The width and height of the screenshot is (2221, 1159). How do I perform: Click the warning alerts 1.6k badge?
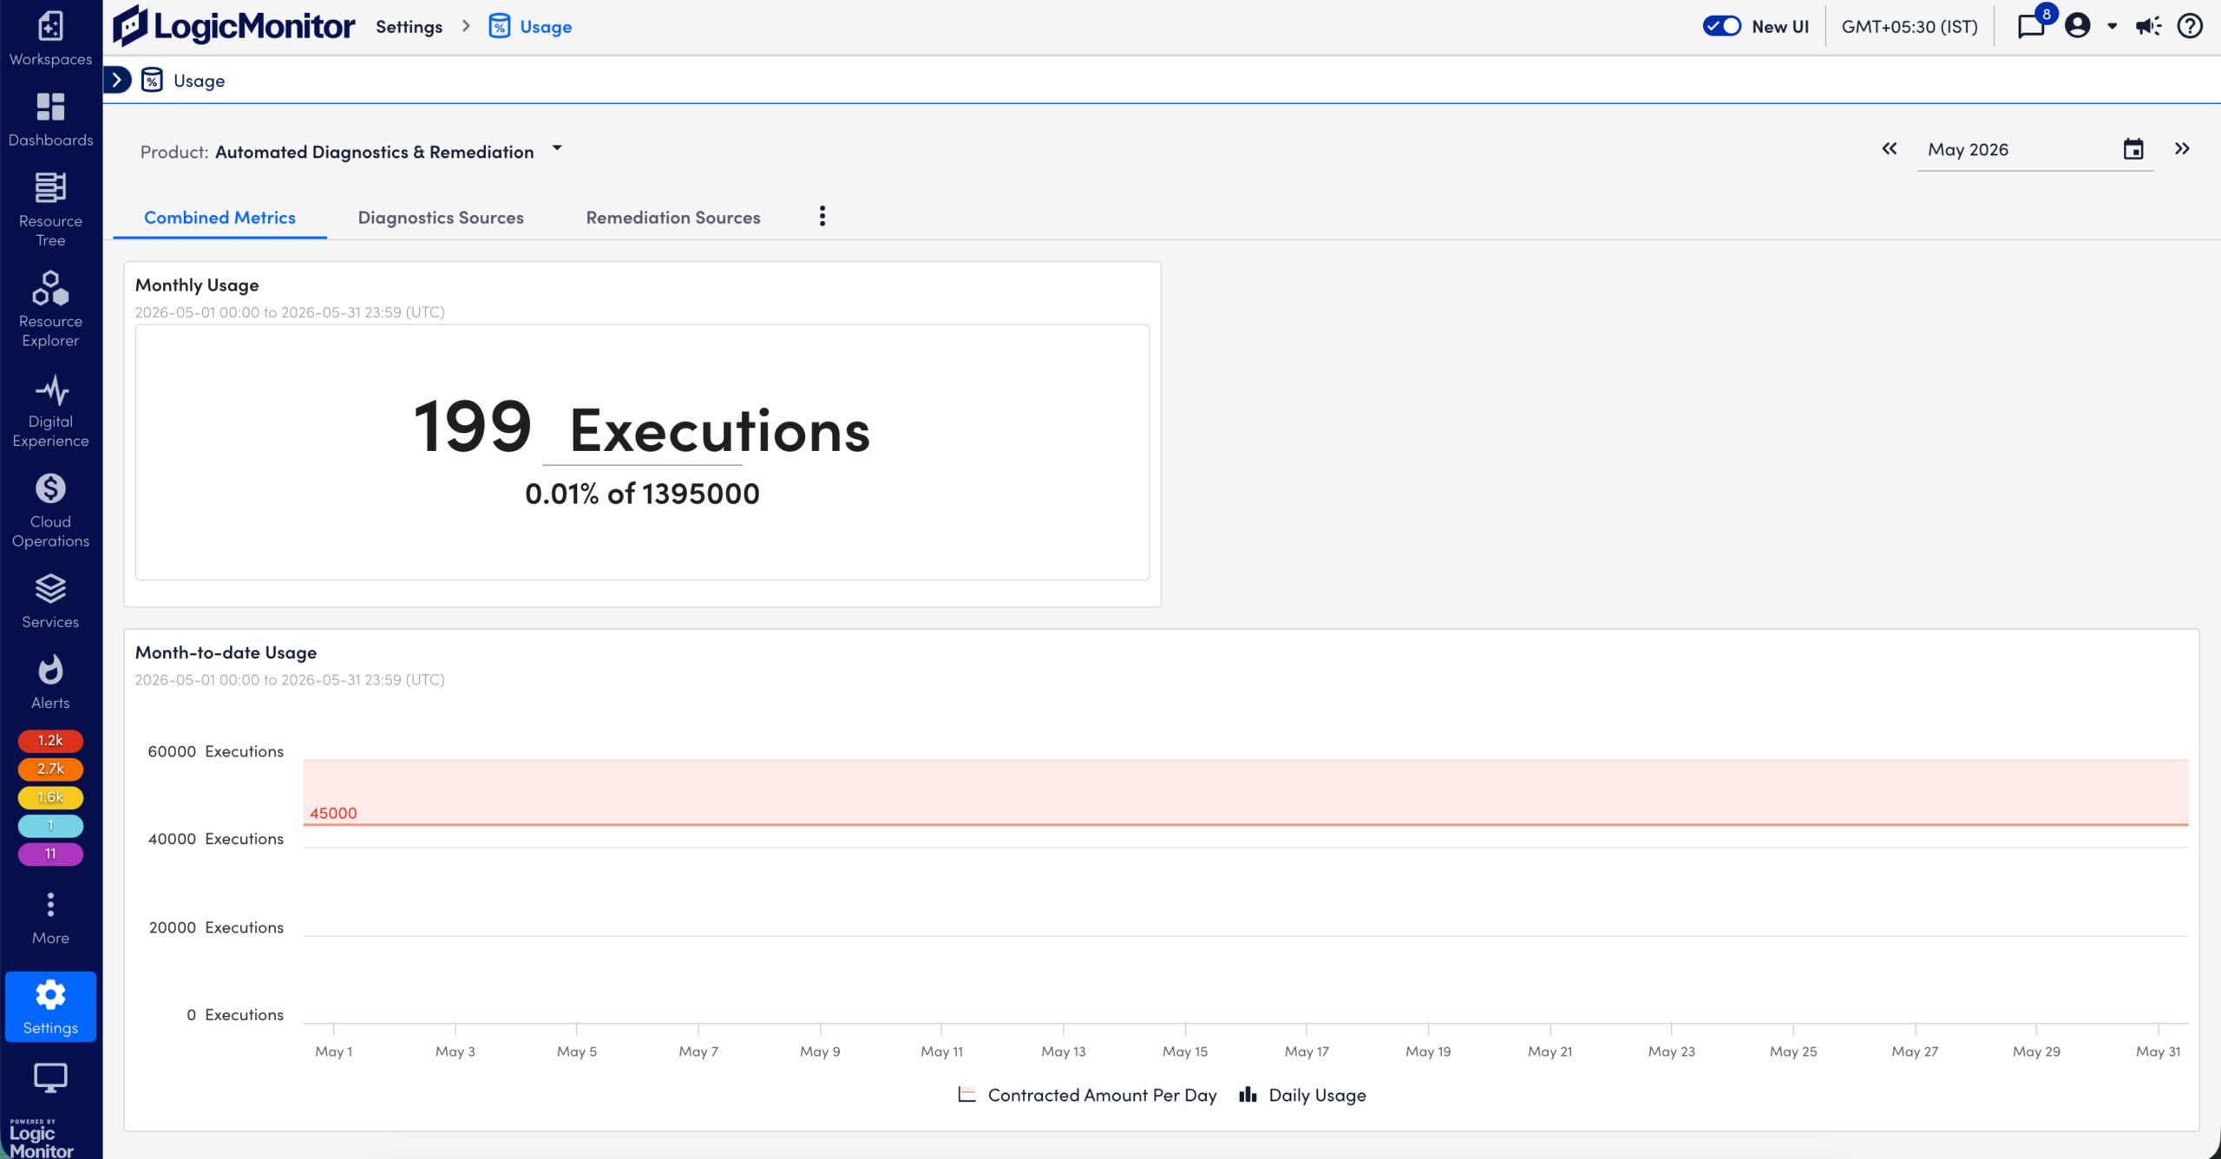click(50, 797)
